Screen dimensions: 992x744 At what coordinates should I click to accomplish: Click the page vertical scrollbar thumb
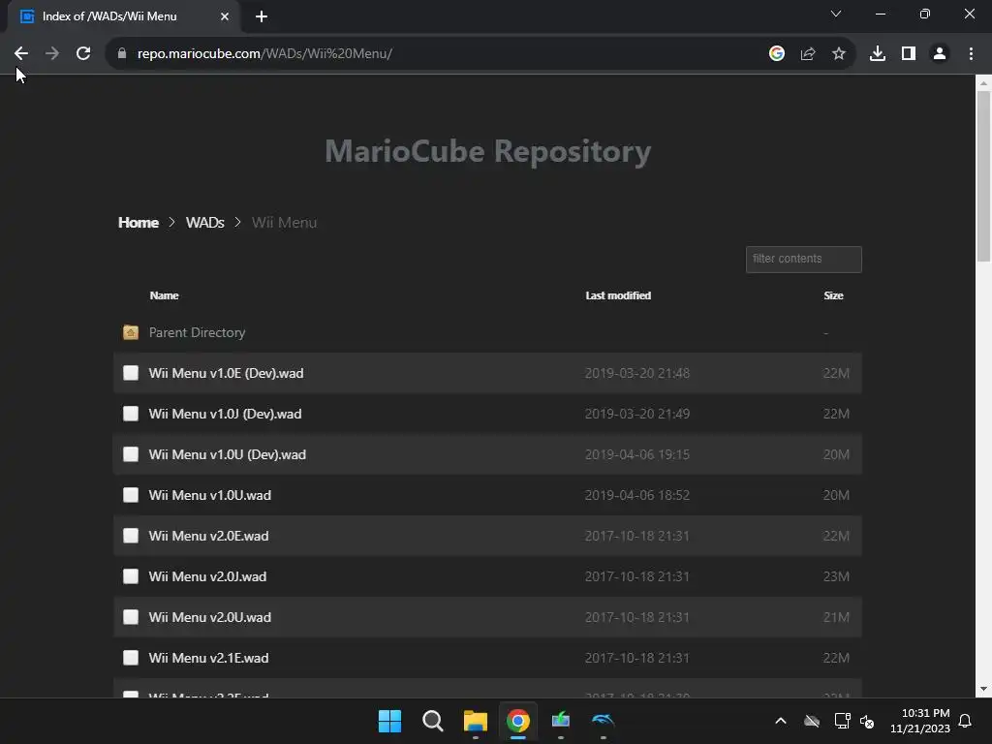point(983,176)
